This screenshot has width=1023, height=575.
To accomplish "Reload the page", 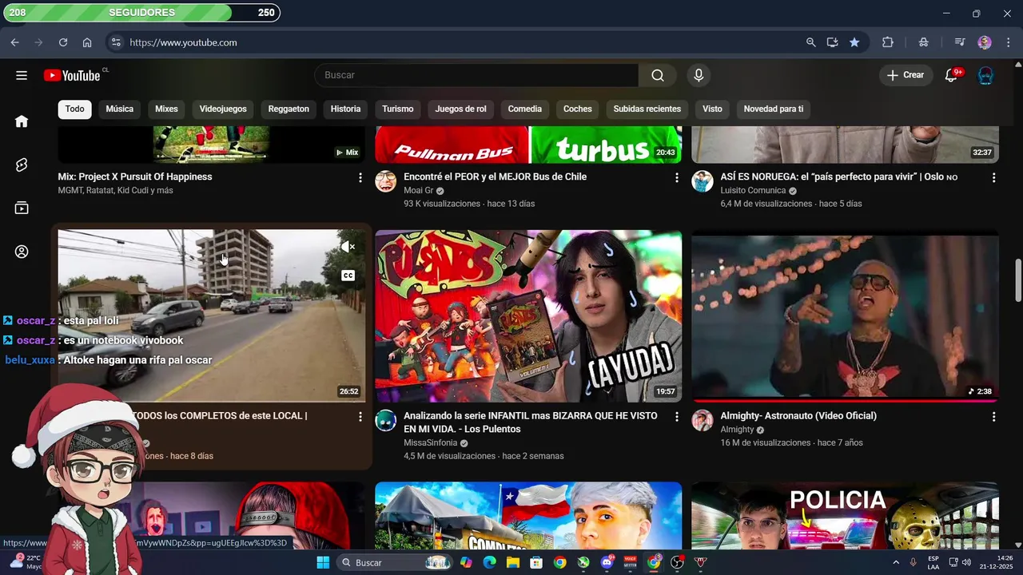I will pos(63,42).
